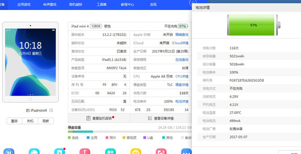Click the 硬盘容量 usage bar
This screenshot has width=301, height=154.
pyautogui.click(x=130, y=131)
